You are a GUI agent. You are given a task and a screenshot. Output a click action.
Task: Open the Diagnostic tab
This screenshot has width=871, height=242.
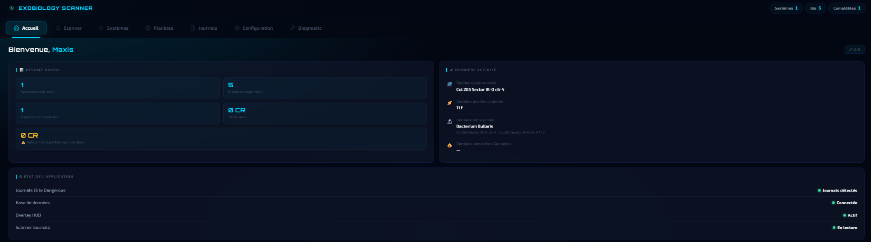point(306,28)
